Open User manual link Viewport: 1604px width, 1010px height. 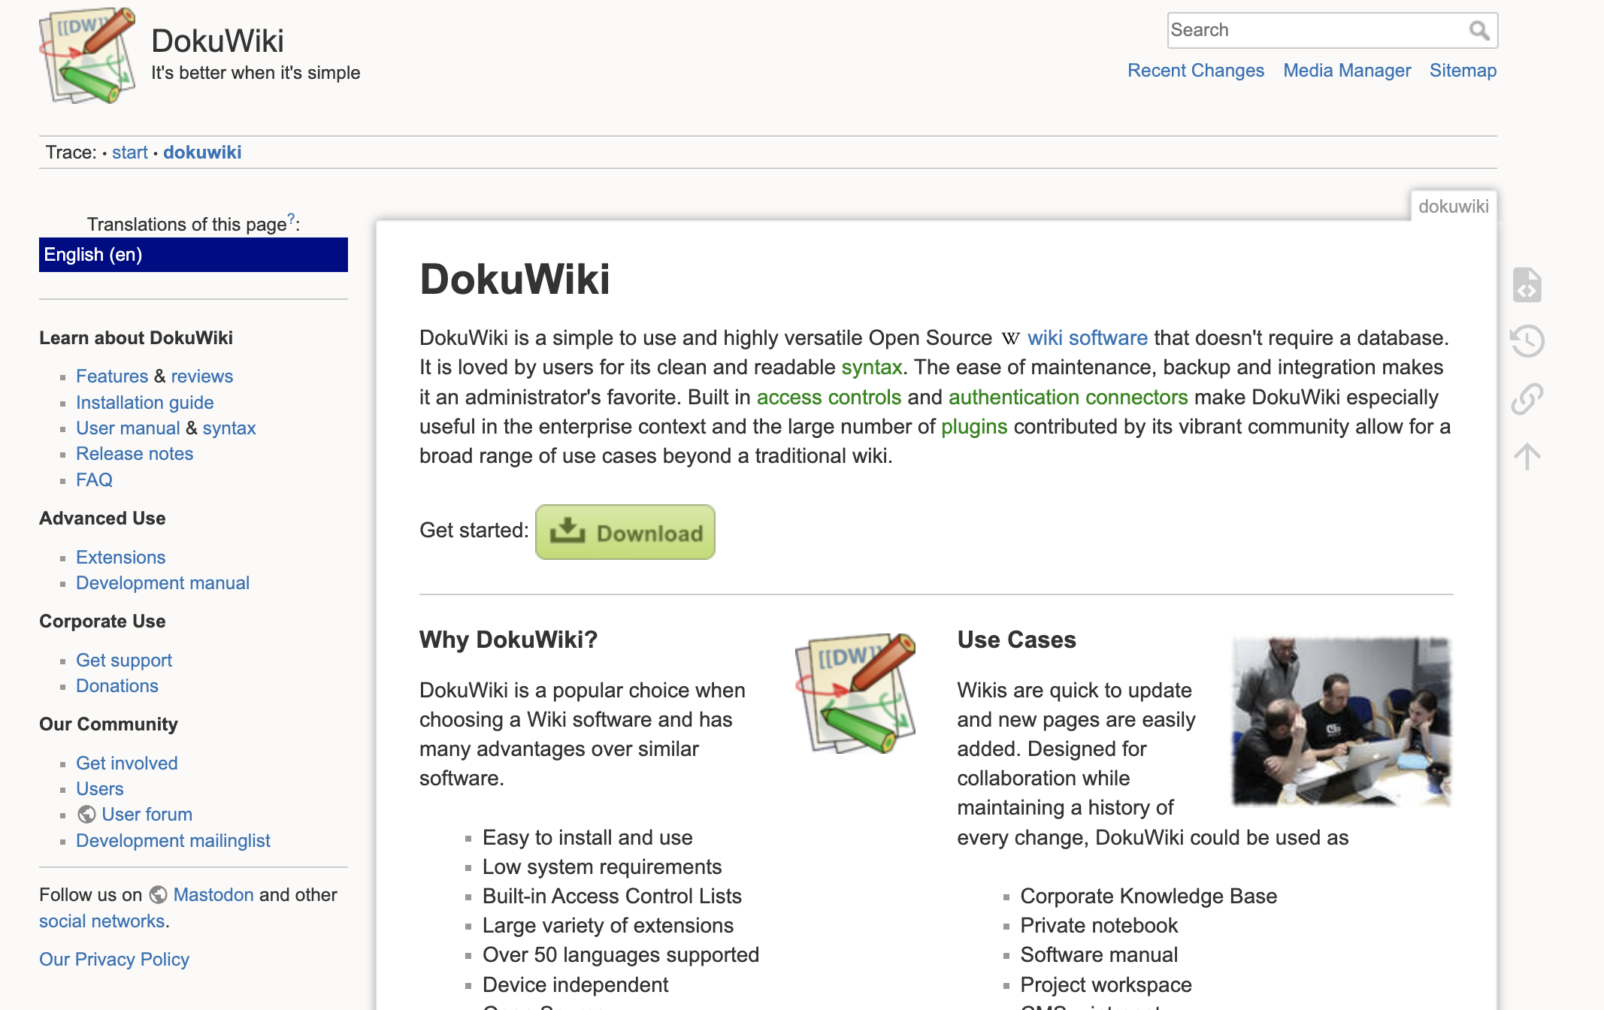click(128, 428)
